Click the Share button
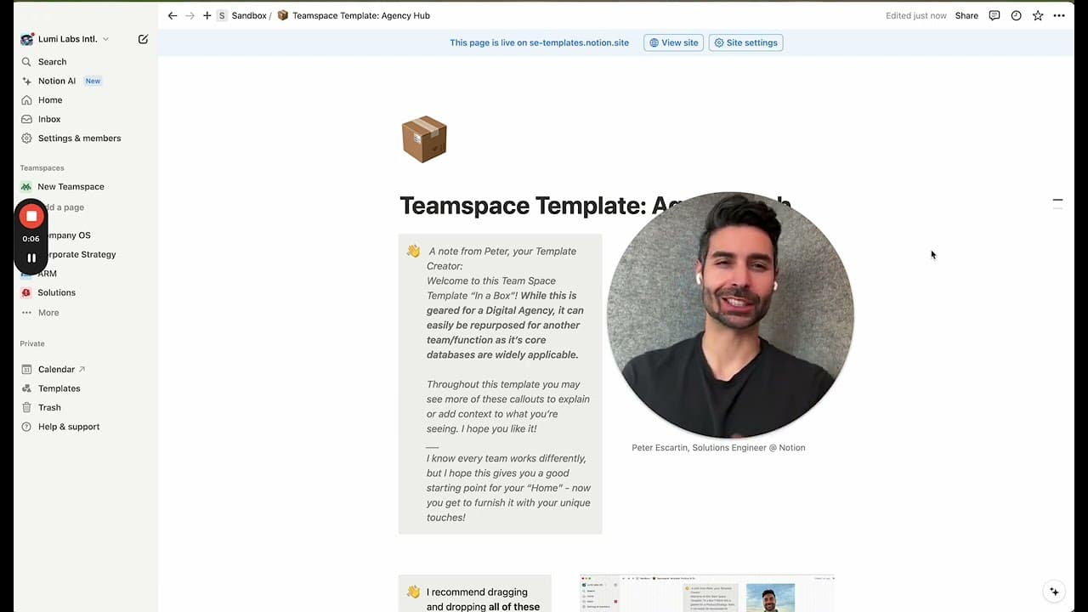Screen dimensions: 1088x612 966,15
